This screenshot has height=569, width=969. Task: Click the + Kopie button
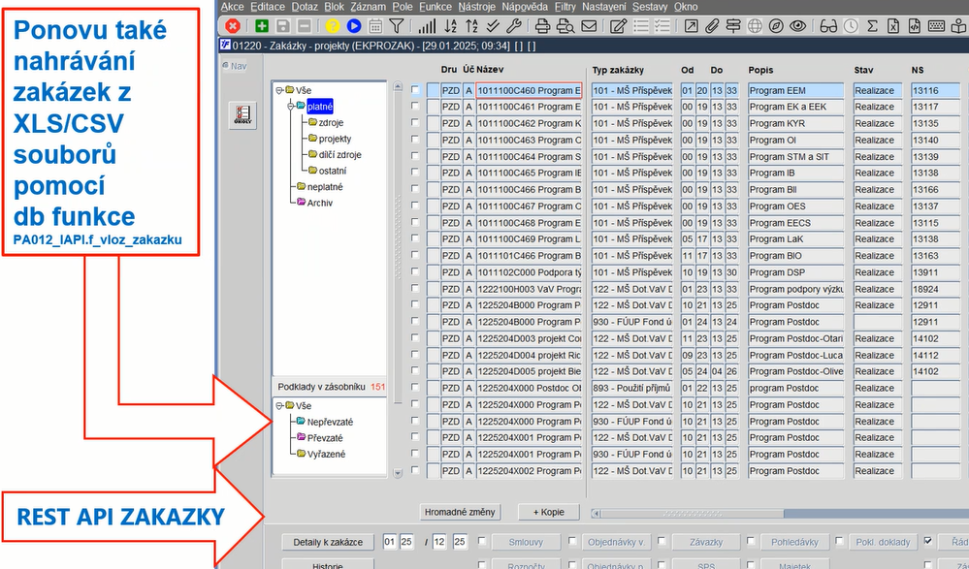point(549,512)
